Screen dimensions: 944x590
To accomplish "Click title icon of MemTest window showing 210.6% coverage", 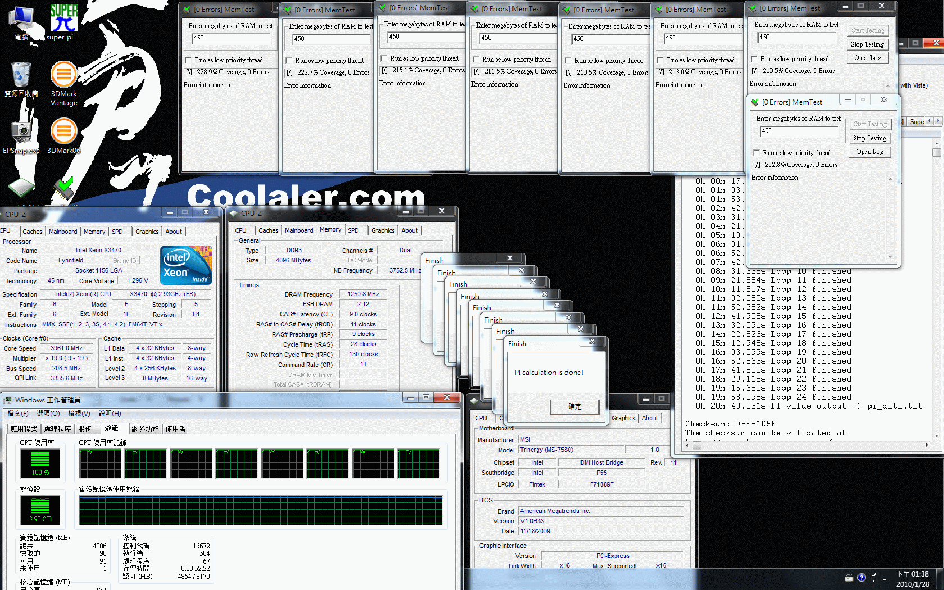I will 566,10.
